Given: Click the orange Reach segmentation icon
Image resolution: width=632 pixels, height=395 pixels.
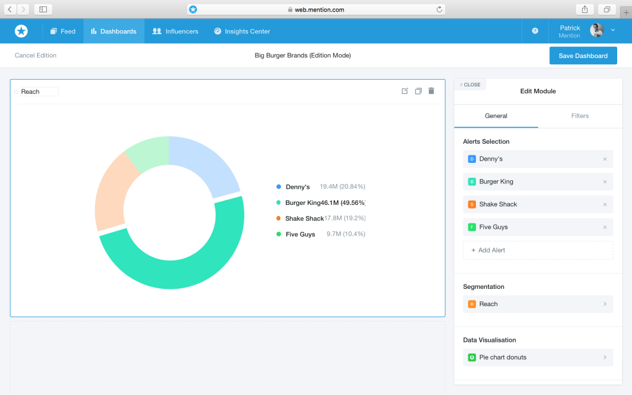Looking at the screenshot, I should pos(472,304).
